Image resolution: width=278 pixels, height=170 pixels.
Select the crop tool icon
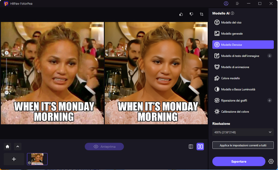click(202, 14)
